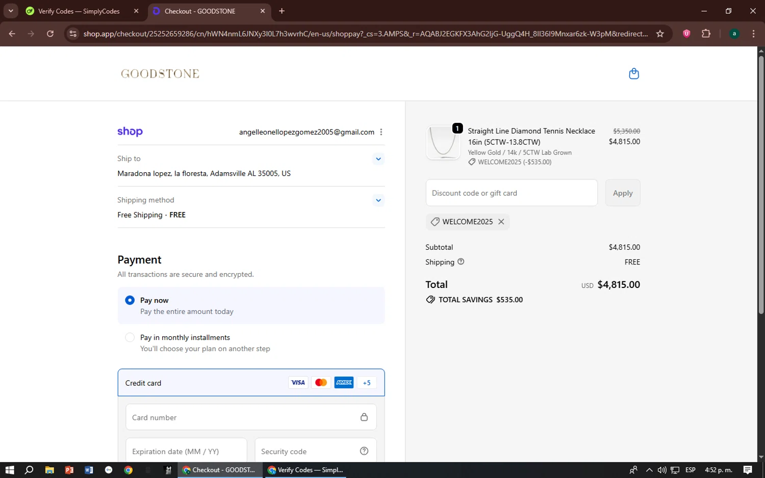Switch to Checkout - GOODST... taskbar window

(220, 470)
